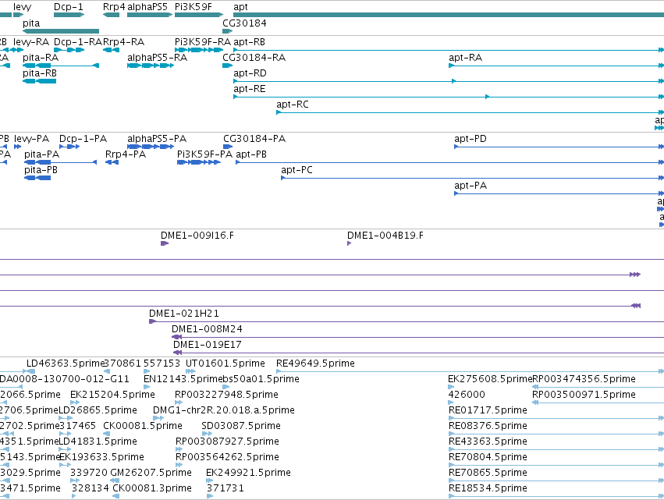Click the CG30184-RA transcript label
The height and width of the screenshot is (500, 664).
coord(254,58)
